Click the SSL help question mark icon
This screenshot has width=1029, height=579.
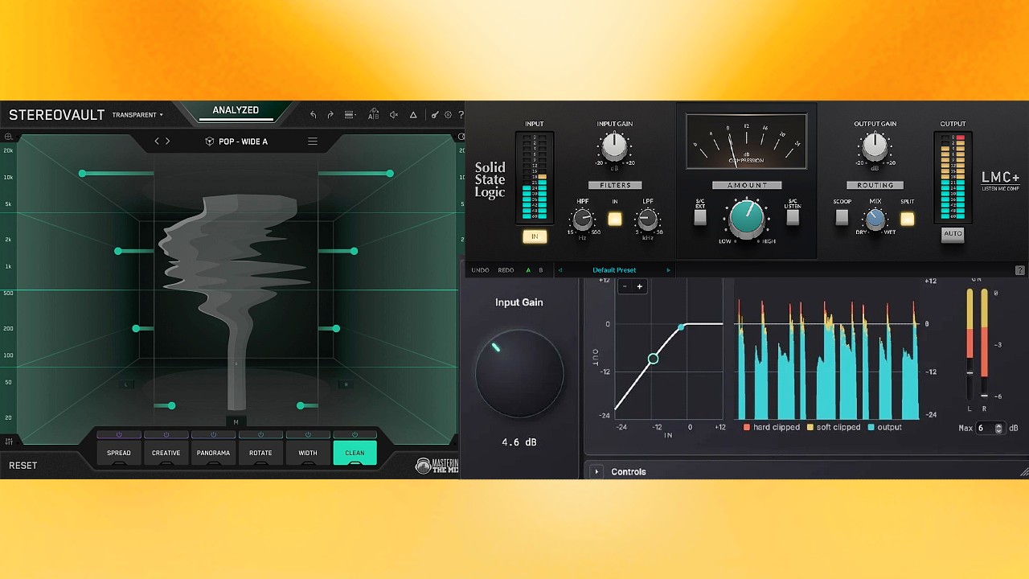coord(1020,270)
